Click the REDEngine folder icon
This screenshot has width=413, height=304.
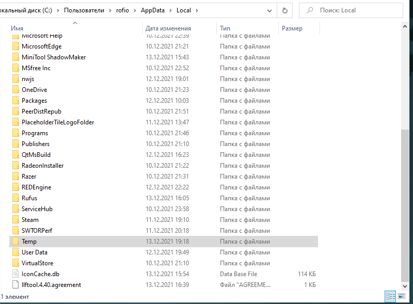tap(15, 187)
